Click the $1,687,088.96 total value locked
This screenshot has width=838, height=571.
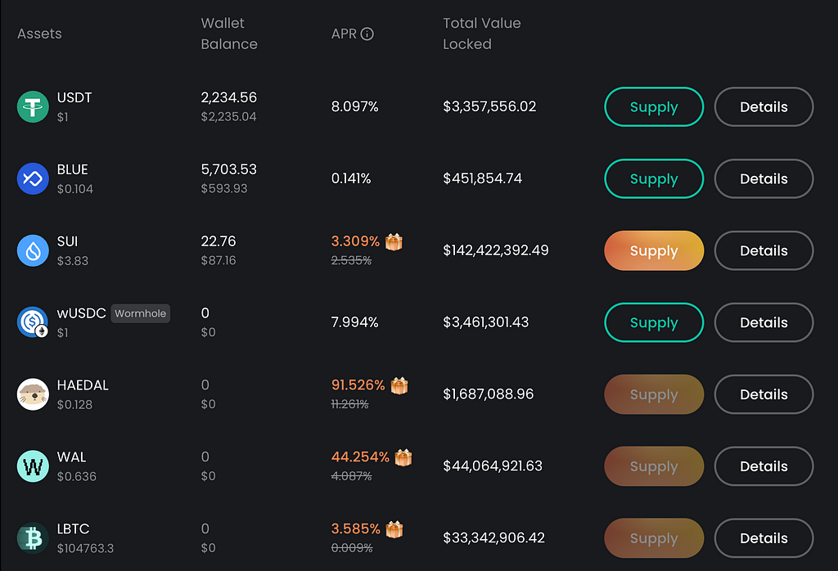click(x=489, y=394)
